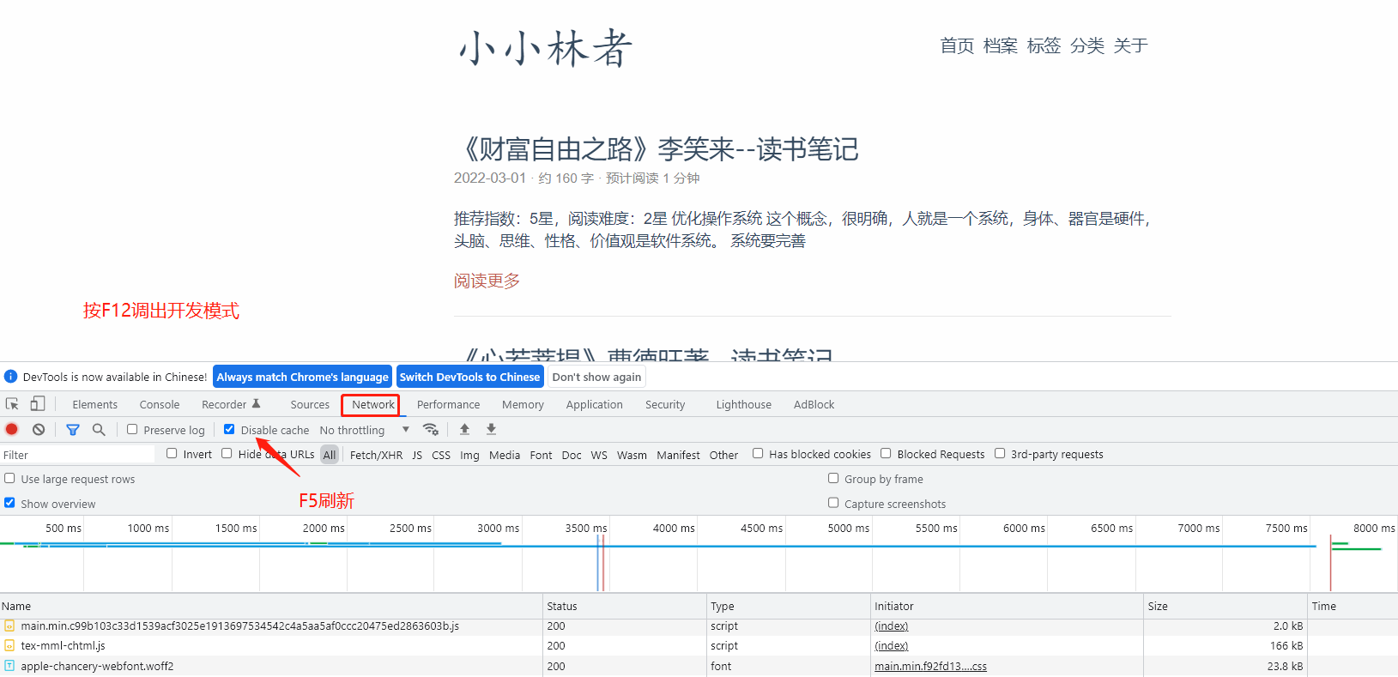Sort requests by Status column header
Screen dimensions: 1398x677
tap(624, 606)
